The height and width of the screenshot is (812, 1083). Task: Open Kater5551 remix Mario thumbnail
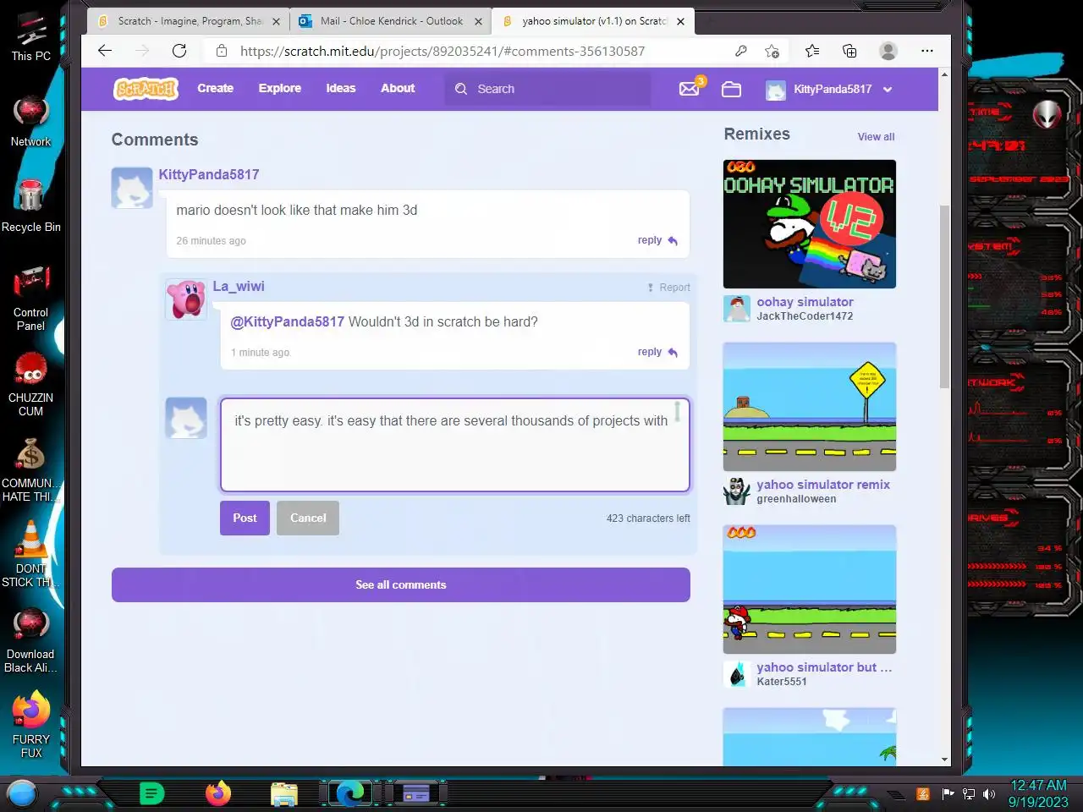click(810, 590)
